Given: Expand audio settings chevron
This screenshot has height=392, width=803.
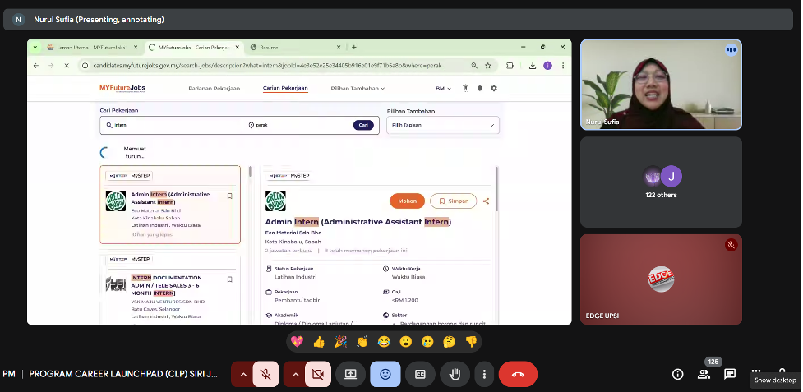Looking at the screenshot, I should click(242, 374).
